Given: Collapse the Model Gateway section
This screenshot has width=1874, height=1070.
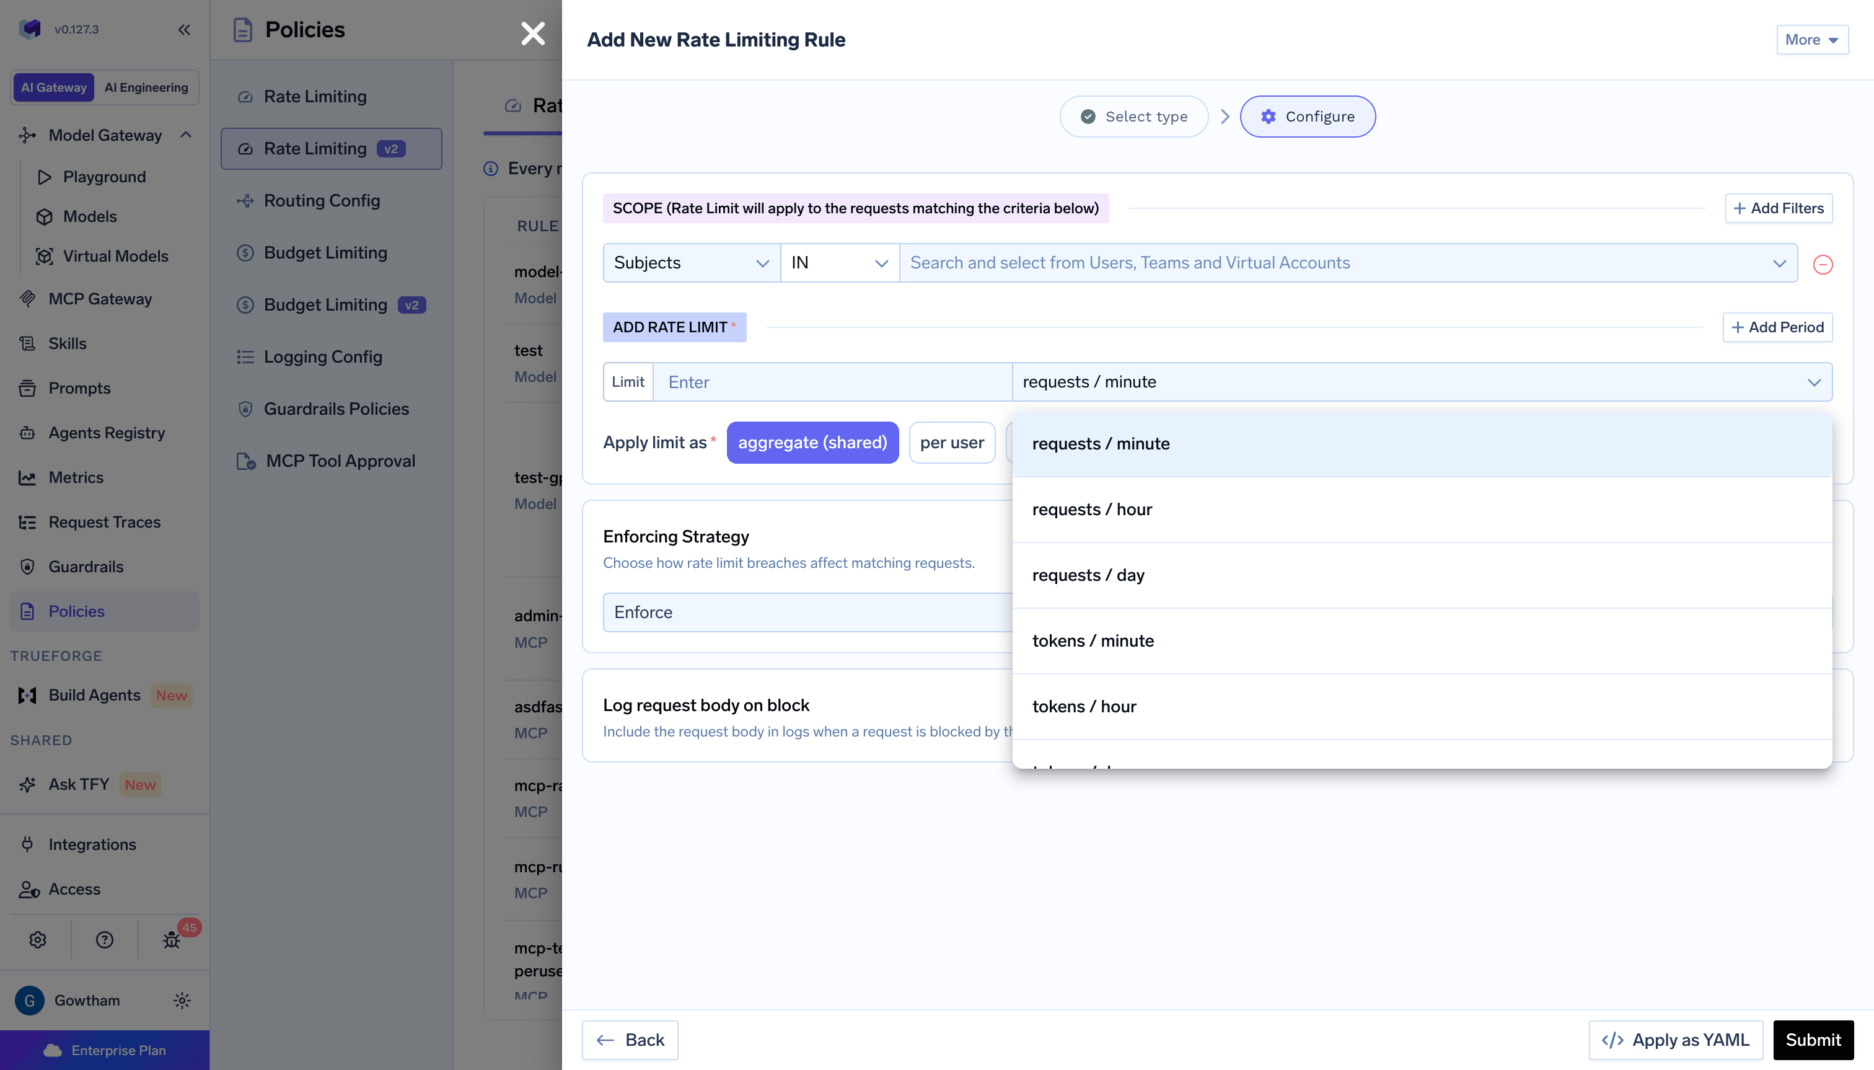Looking at the screenshot, I should [186, 135].
